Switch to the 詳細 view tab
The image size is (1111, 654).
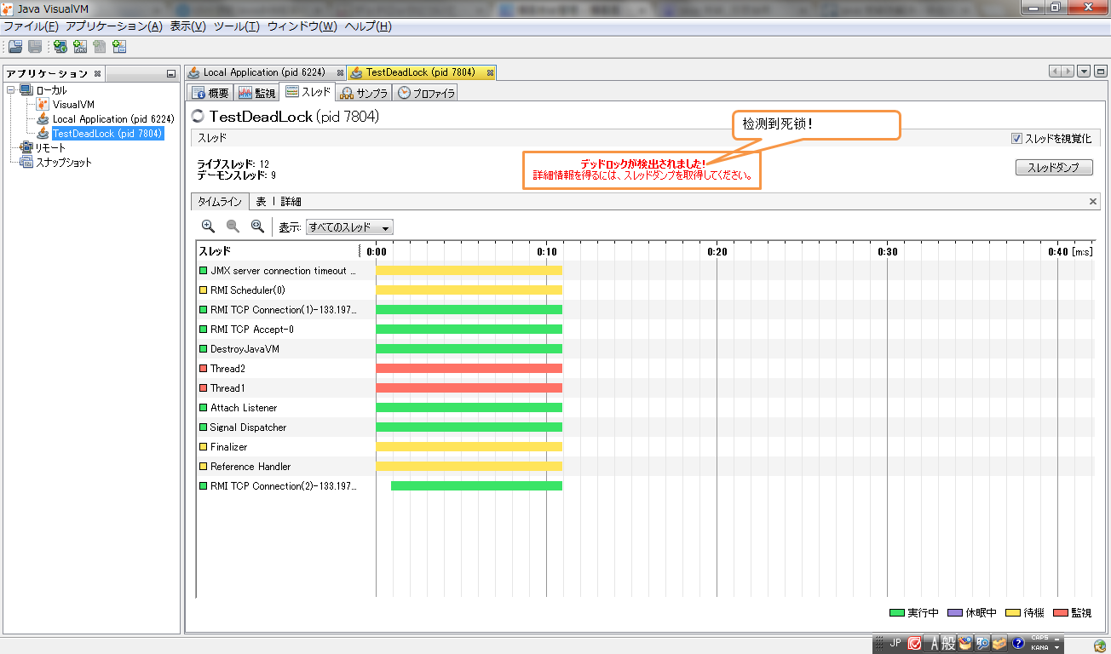pos(291,202)
